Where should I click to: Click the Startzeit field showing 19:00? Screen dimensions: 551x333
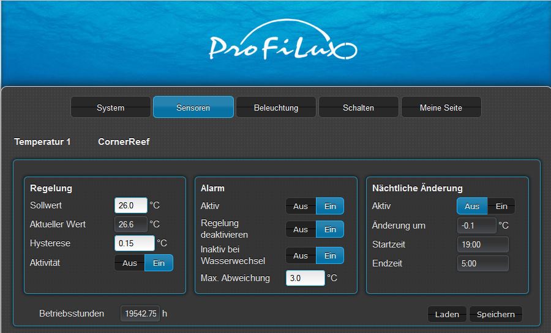[482, 244]
